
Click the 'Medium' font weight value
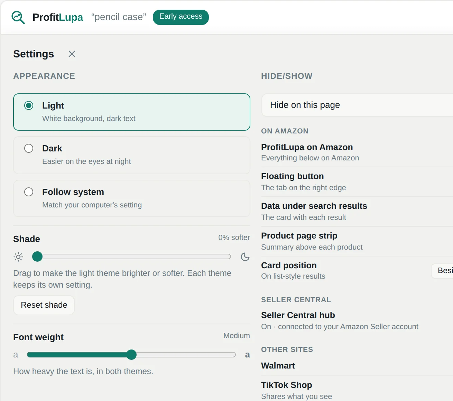point(237,336)
